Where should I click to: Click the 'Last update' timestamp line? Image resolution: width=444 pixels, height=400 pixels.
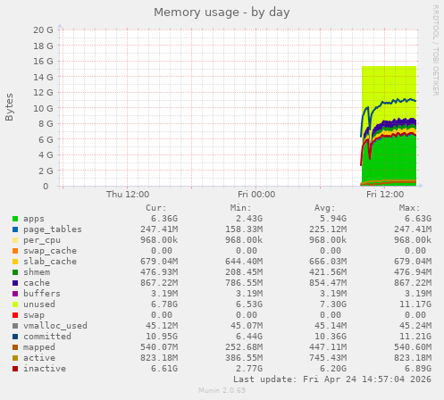332,379
